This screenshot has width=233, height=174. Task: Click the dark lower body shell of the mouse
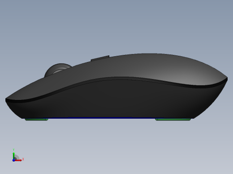pos(116,99)
